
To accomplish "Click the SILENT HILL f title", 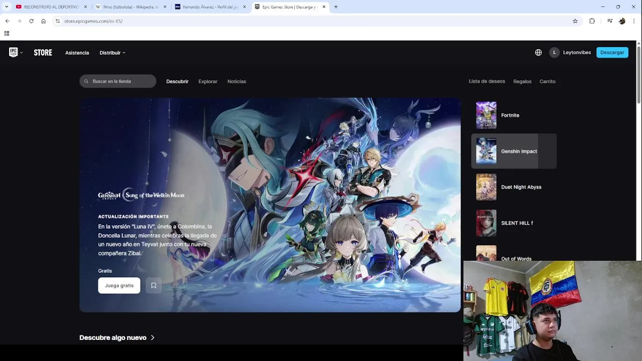I will coord(517,223).
